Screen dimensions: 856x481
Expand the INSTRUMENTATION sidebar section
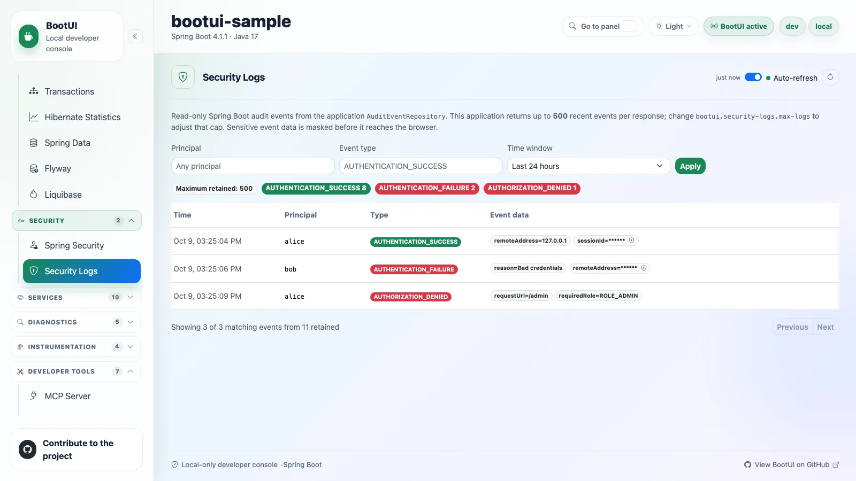[x=76, y=347]
